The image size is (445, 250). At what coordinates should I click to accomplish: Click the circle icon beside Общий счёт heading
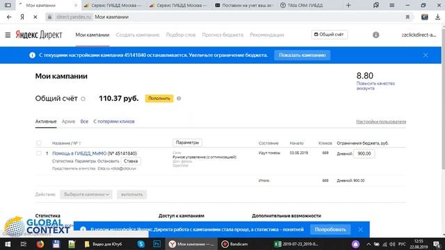(x=83, y=99)
